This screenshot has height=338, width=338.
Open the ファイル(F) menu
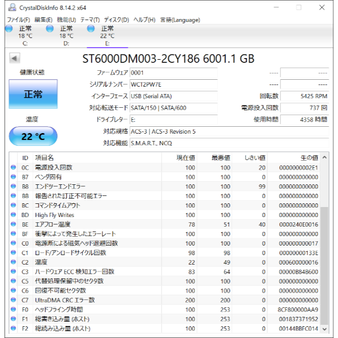click(x=18, y=20)
